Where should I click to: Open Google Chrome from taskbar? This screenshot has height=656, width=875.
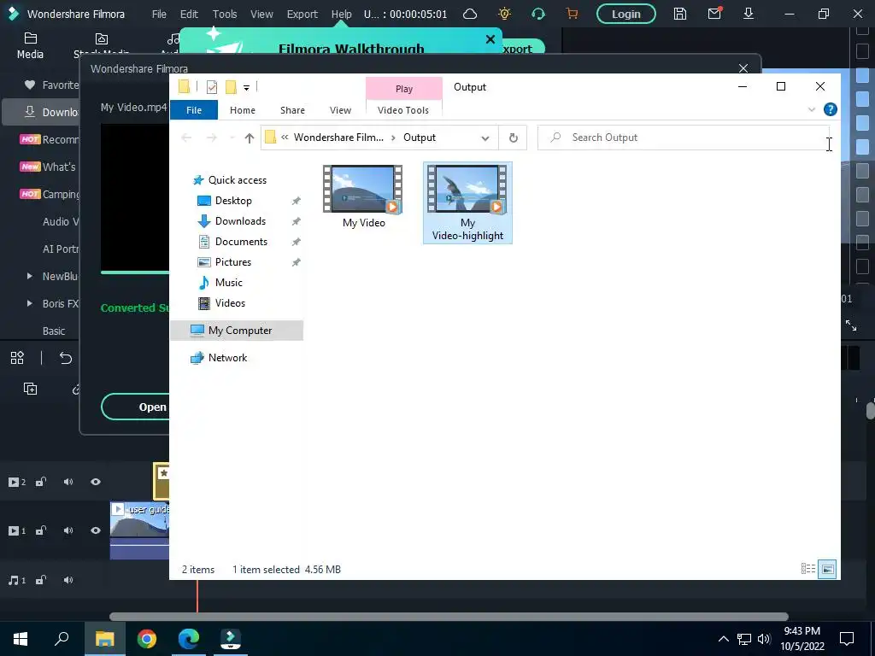pos(147,639)
